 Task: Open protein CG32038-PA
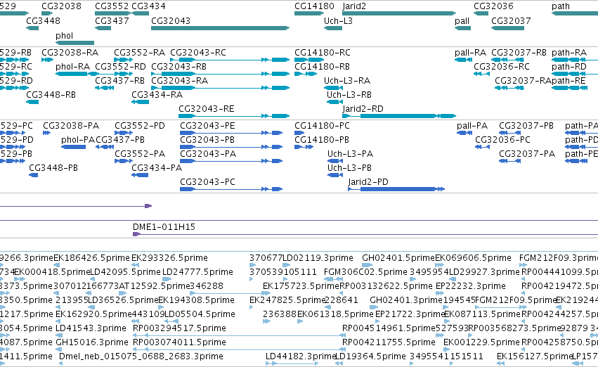pos(71,126)
